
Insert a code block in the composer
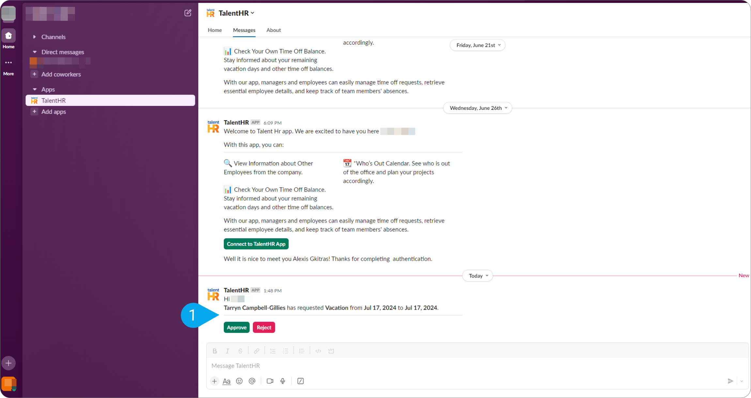click(331, 351)
